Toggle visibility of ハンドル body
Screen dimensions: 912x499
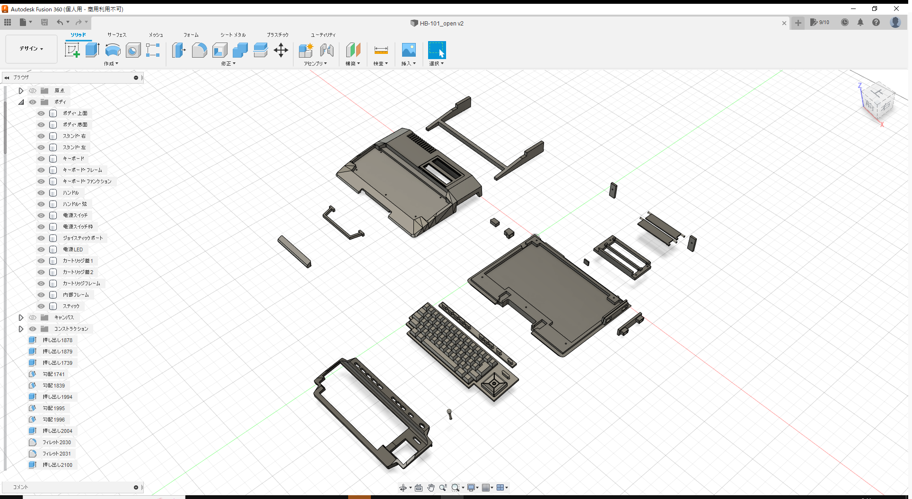(41, 192)
